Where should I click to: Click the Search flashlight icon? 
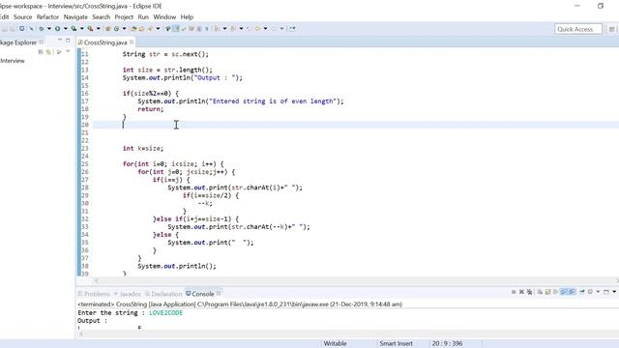(150, 29)
